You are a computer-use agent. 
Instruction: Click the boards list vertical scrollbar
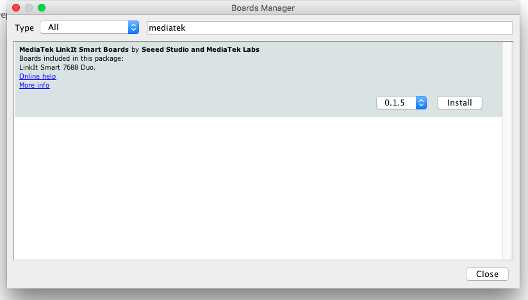point(507,151)
